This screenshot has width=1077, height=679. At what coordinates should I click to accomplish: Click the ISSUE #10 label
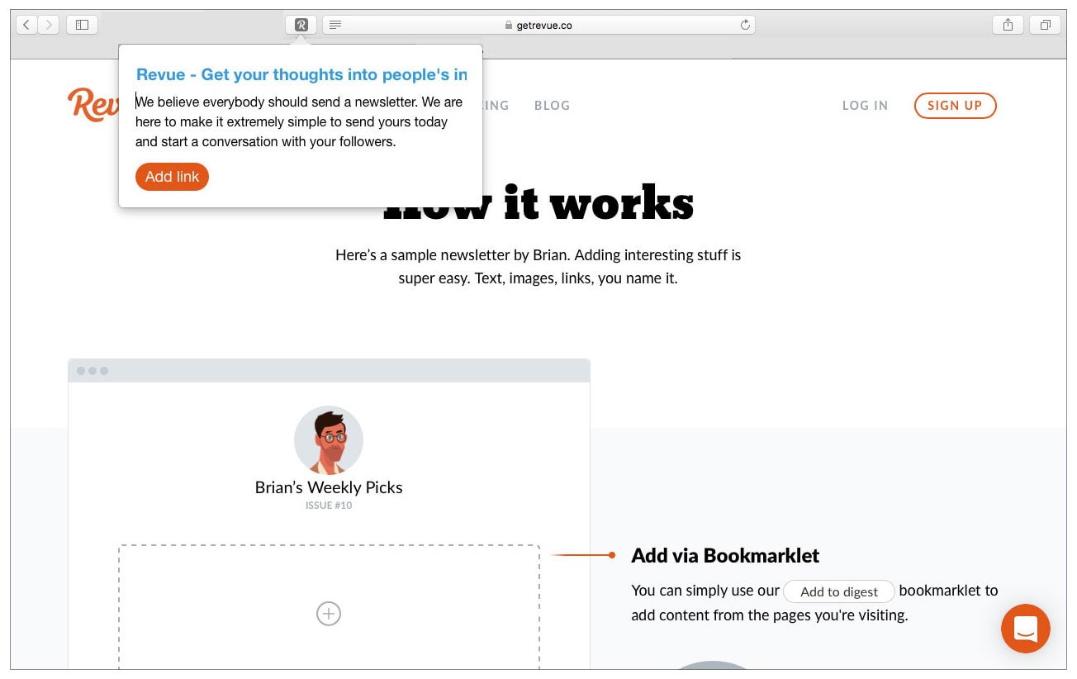click(329, 505)
